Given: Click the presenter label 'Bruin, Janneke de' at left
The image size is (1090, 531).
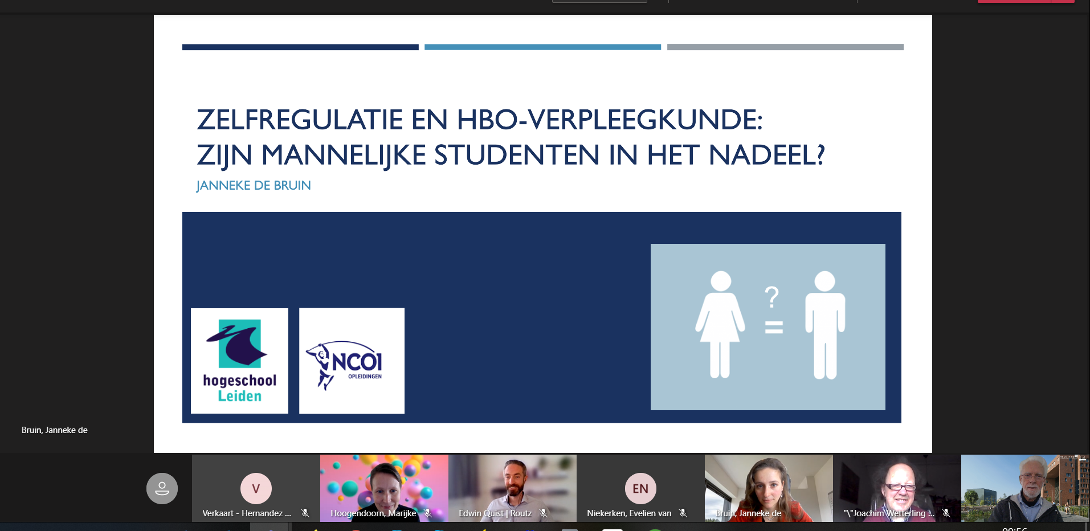Looking at the screenshot, I should [x=55, y=430].
